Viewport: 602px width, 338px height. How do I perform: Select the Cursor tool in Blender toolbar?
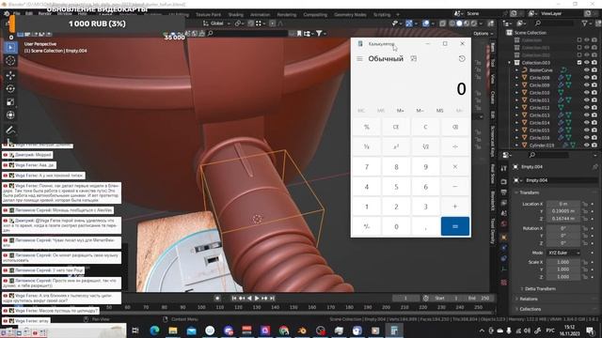10,60
